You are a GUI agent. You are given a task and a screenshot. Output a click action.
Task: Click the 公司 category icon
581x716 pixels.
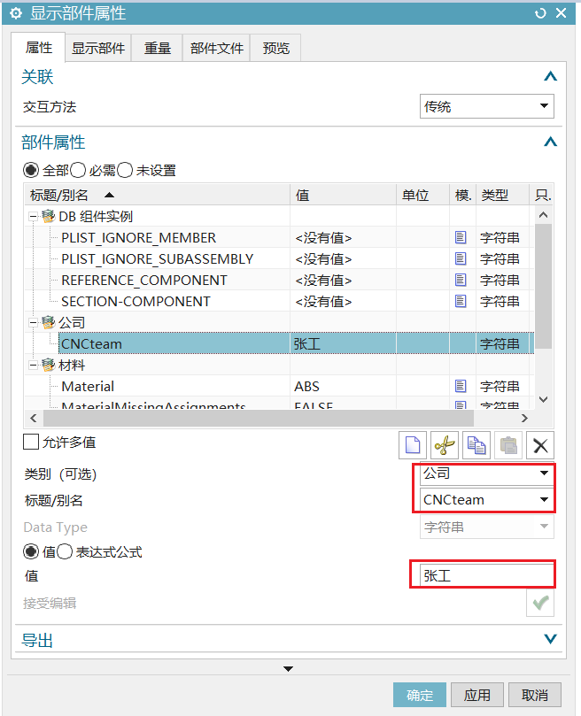[49, 322]
